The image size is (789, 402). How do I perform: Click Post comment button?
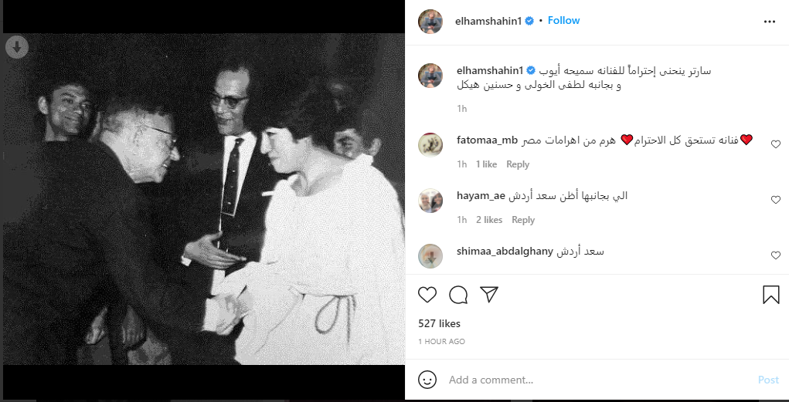point(768,380)
